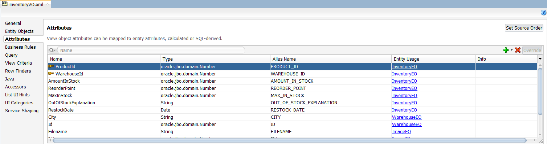Follow InventoryEO link in ReorderPoint row
Viewport: 547px width, 144px height.
click(x=404, y=88)
